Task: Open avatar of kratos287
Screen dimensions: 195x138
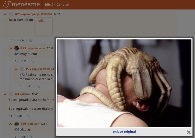Action: tap(16, 124)
